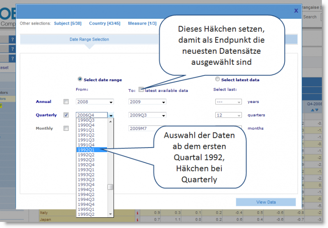The height and width of the screenshot is (228, 328).
Task: Close the date range dialog with X
Action: click(x=296, y=11)
